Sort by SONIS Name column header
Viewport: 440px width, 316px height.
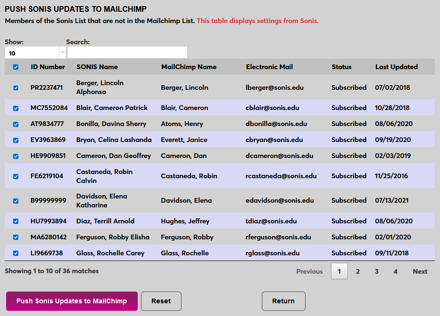(97, 67)
